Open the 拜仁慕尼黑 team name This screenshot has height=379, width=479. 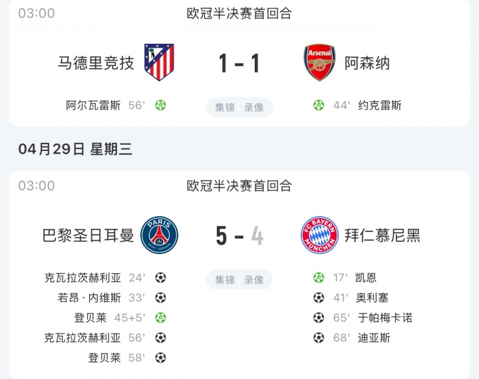click(383, 235)
